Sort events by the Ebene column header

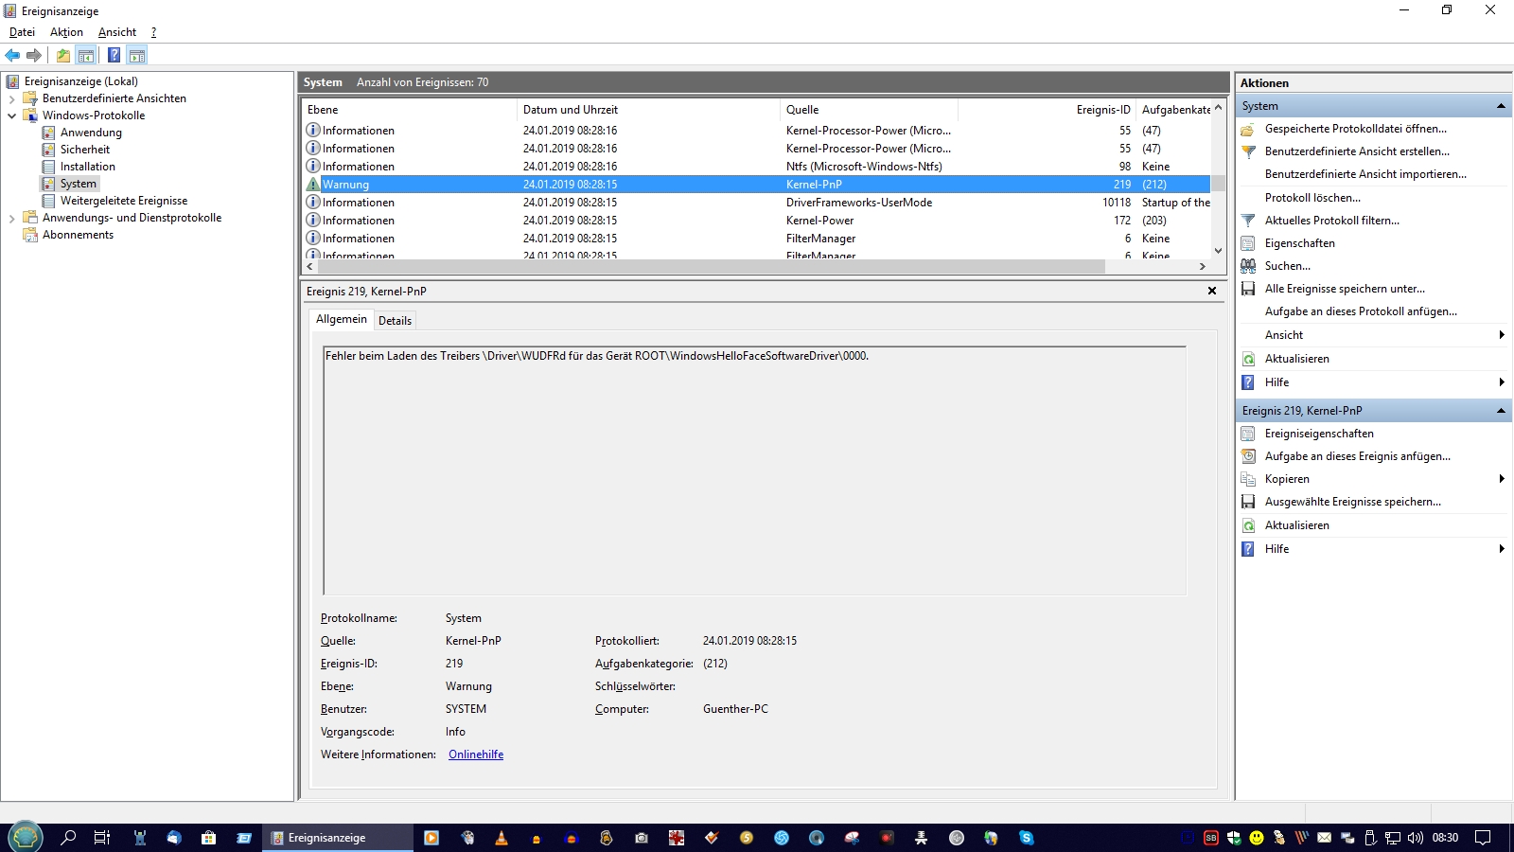coord(410,110)
